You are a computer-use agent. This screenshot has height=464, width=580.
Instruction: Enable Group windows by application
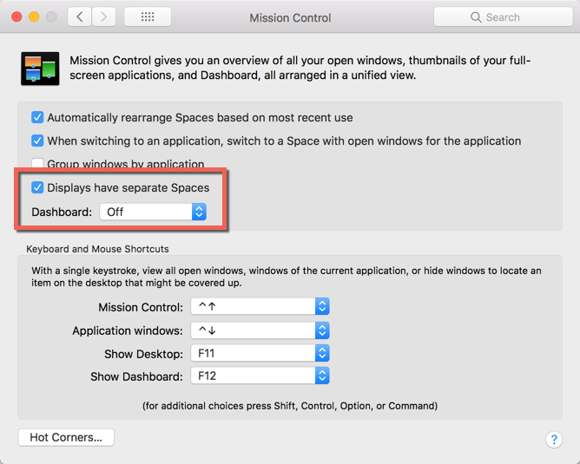[37, 164]
